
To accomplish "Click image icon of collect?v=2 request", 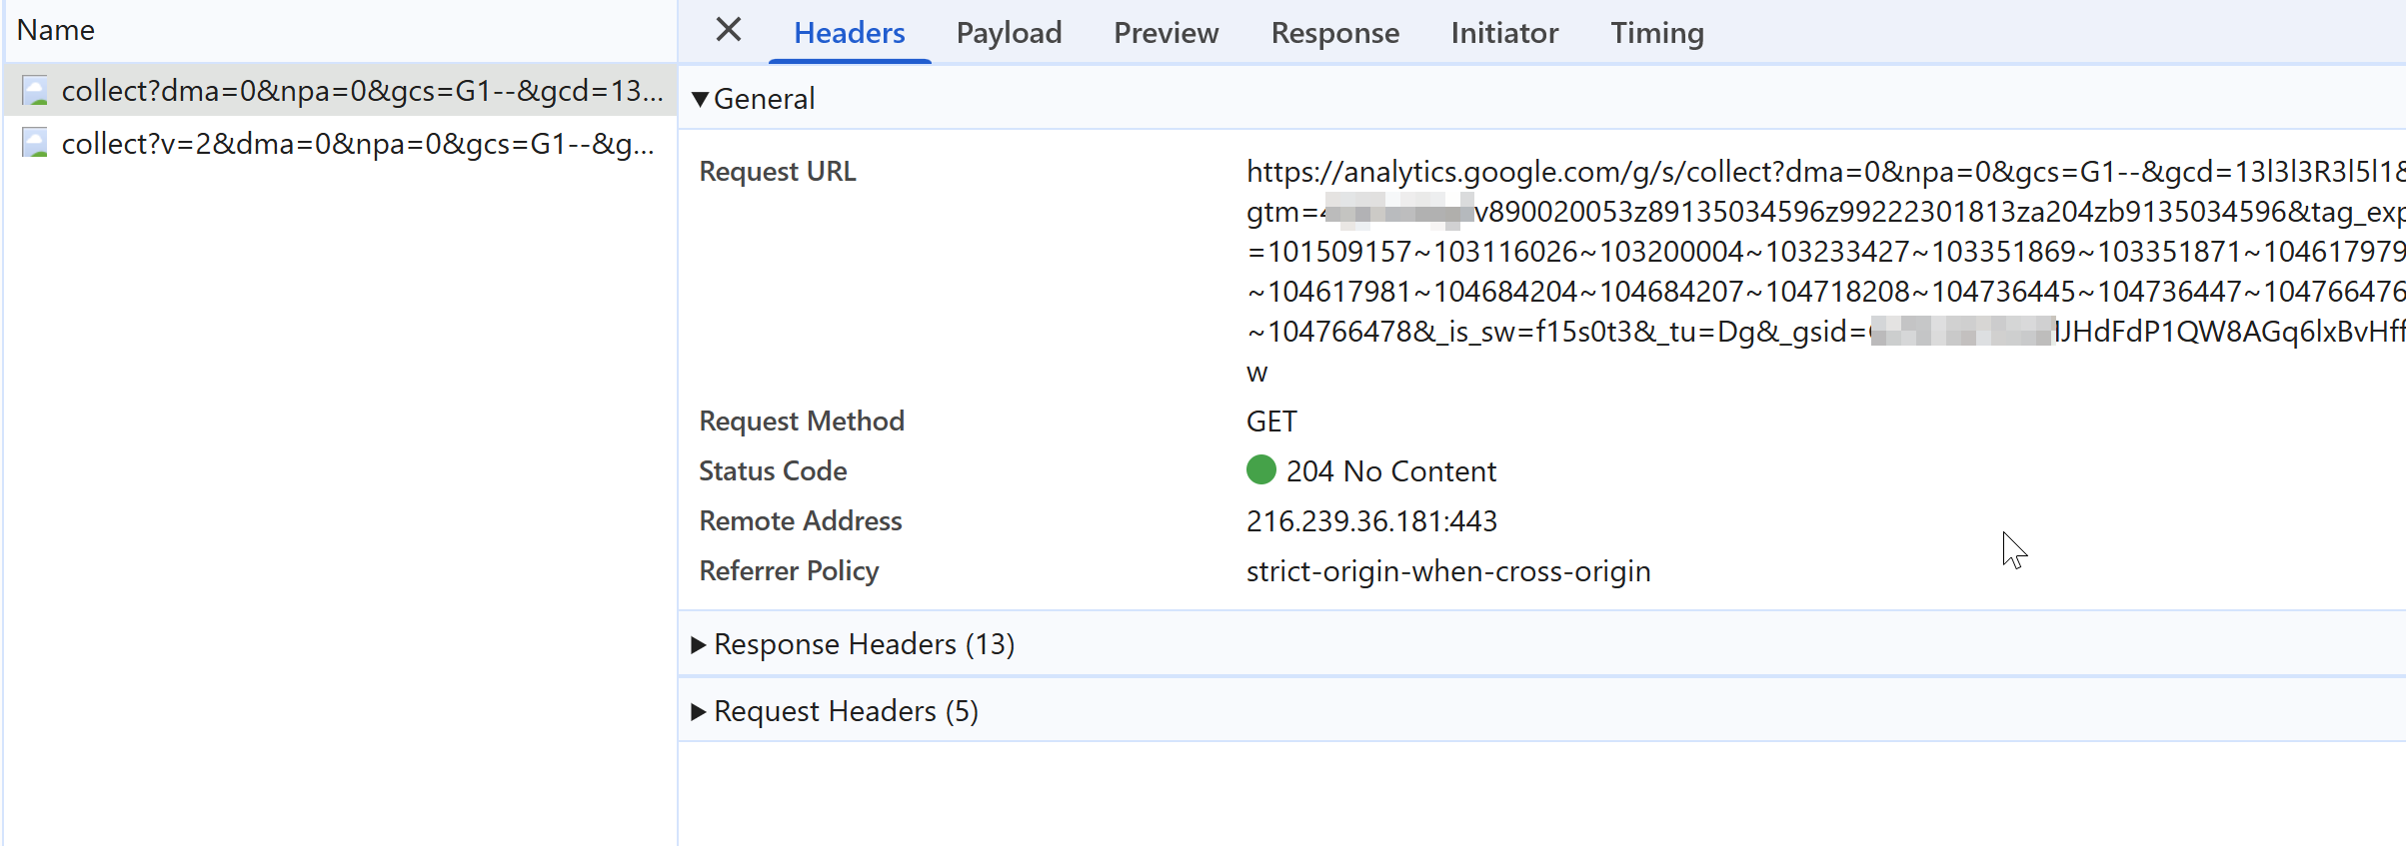I will [x=35, y=144].
